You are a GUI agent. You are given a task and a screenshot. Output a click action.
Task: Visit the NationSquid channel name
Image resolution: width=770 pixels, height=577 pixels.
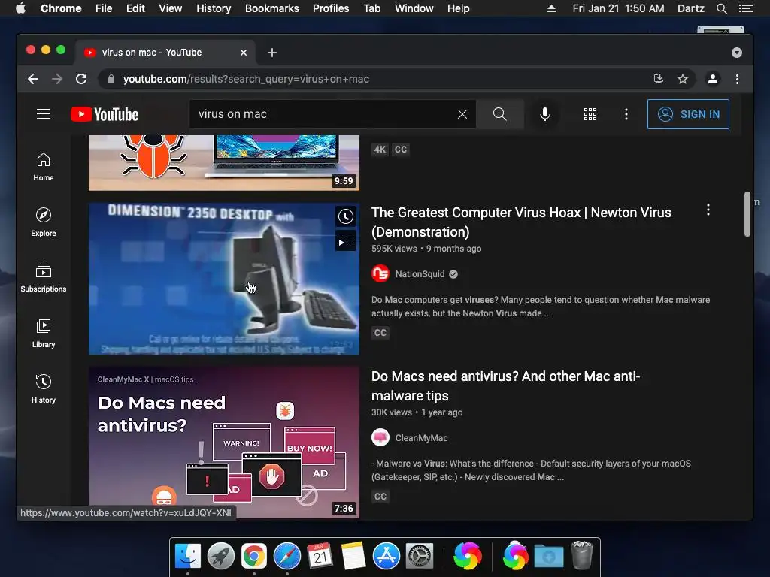pos(420,274)
